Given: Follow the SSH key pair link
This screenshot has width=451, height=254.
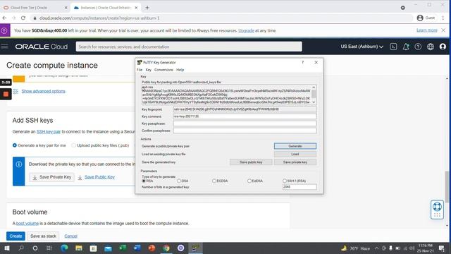Looking at the screenshot, I should [49, 132].
